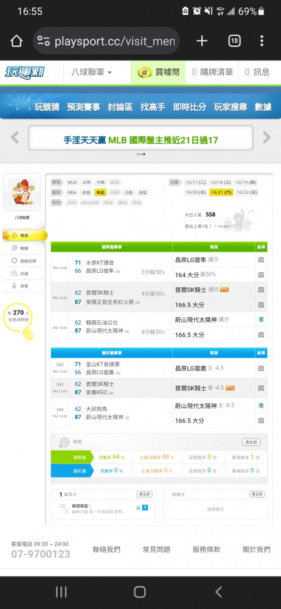Switch to 戰績 sidebar tab
Image resolution: width=281 pixels, height=609 pixels.
(x=24, y=248)
